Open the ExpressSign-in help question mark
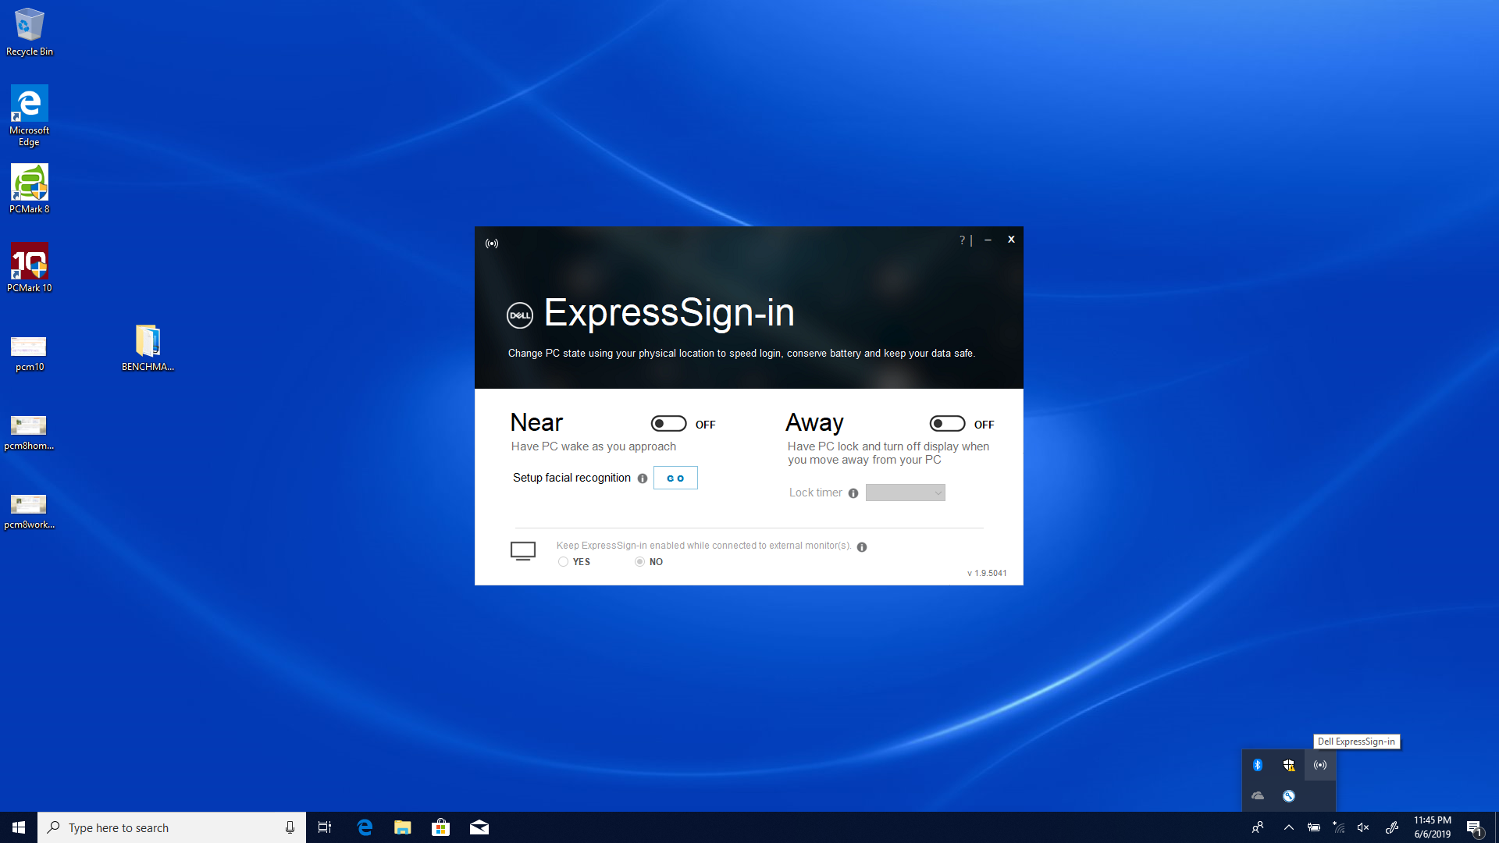Image resolution: width=1499 pixels, height=843 pixels. [962, 240]
